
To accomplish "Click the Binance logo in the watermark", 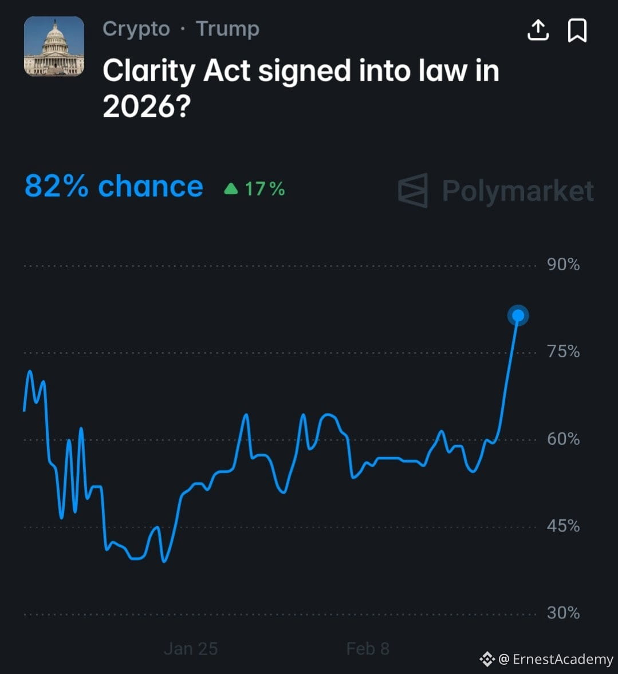I will [487, 659].
